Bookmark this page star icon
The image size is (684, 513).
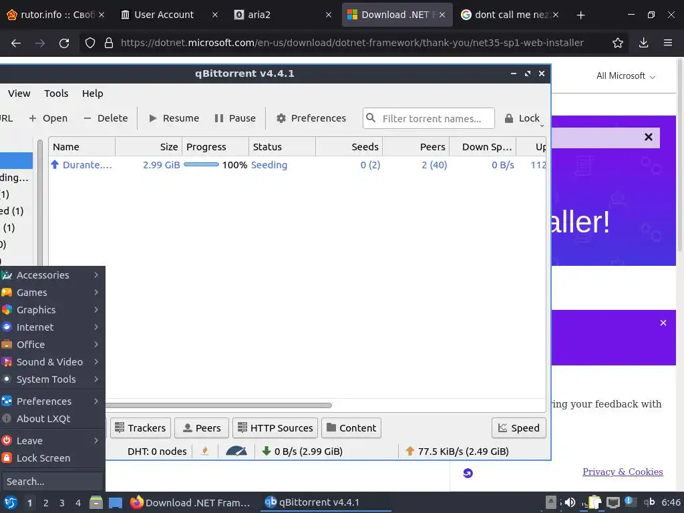point(618,43)
